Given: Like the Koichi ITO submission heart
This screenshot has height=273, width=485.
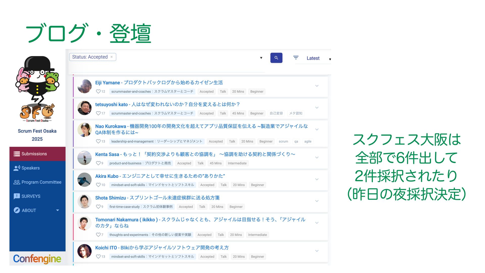Looking at the screenshot, I should coord(98,256).
